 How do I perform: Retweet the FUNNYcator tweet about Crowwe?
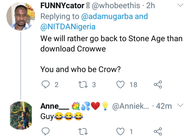(x=83, y=84)
